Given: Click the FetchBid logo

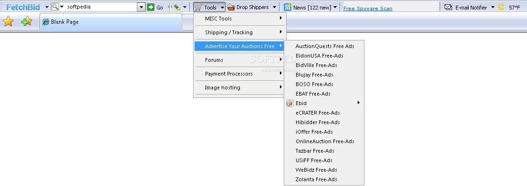Looking at the screenshot, I should click(x=23, y=7).
